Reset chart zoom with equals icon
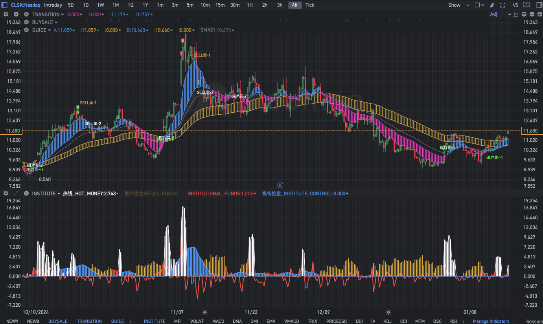543x324 pixels. click(x=524, y=14)
